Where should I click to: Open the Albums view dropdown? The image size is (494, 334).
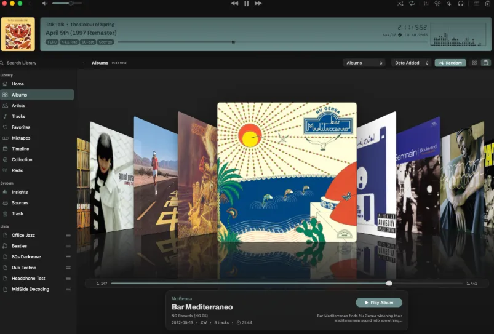click(x=364, y=63)
